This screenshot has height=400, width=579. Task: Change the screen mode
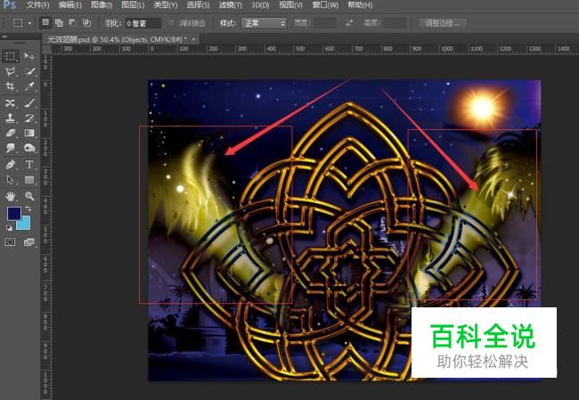click(x=29, y=242)
